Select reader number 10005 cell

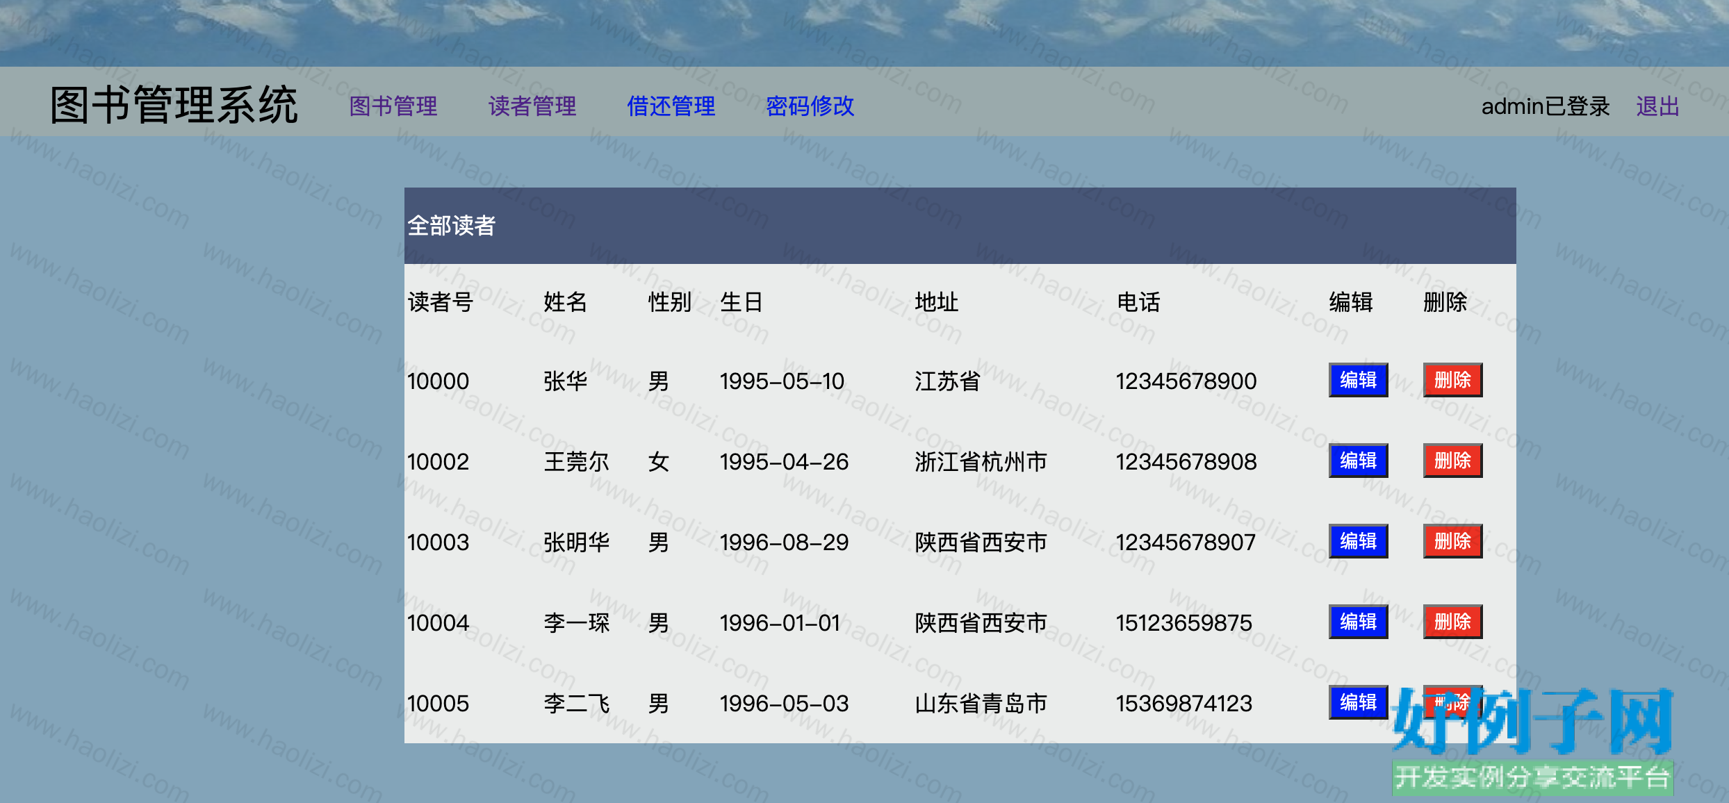point(438,704)
